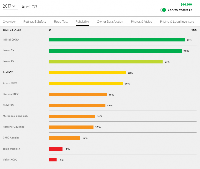Click the 31% score value

[100, 116]
